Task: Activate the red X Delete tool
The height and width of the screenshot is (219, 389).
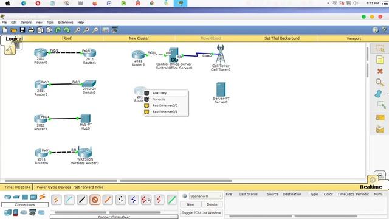Action: 380,71
